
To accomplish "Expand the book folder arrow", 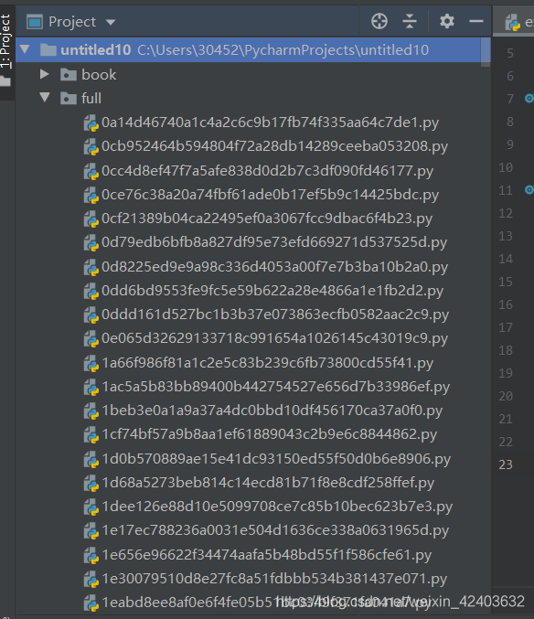I will (x=45, y=74).
